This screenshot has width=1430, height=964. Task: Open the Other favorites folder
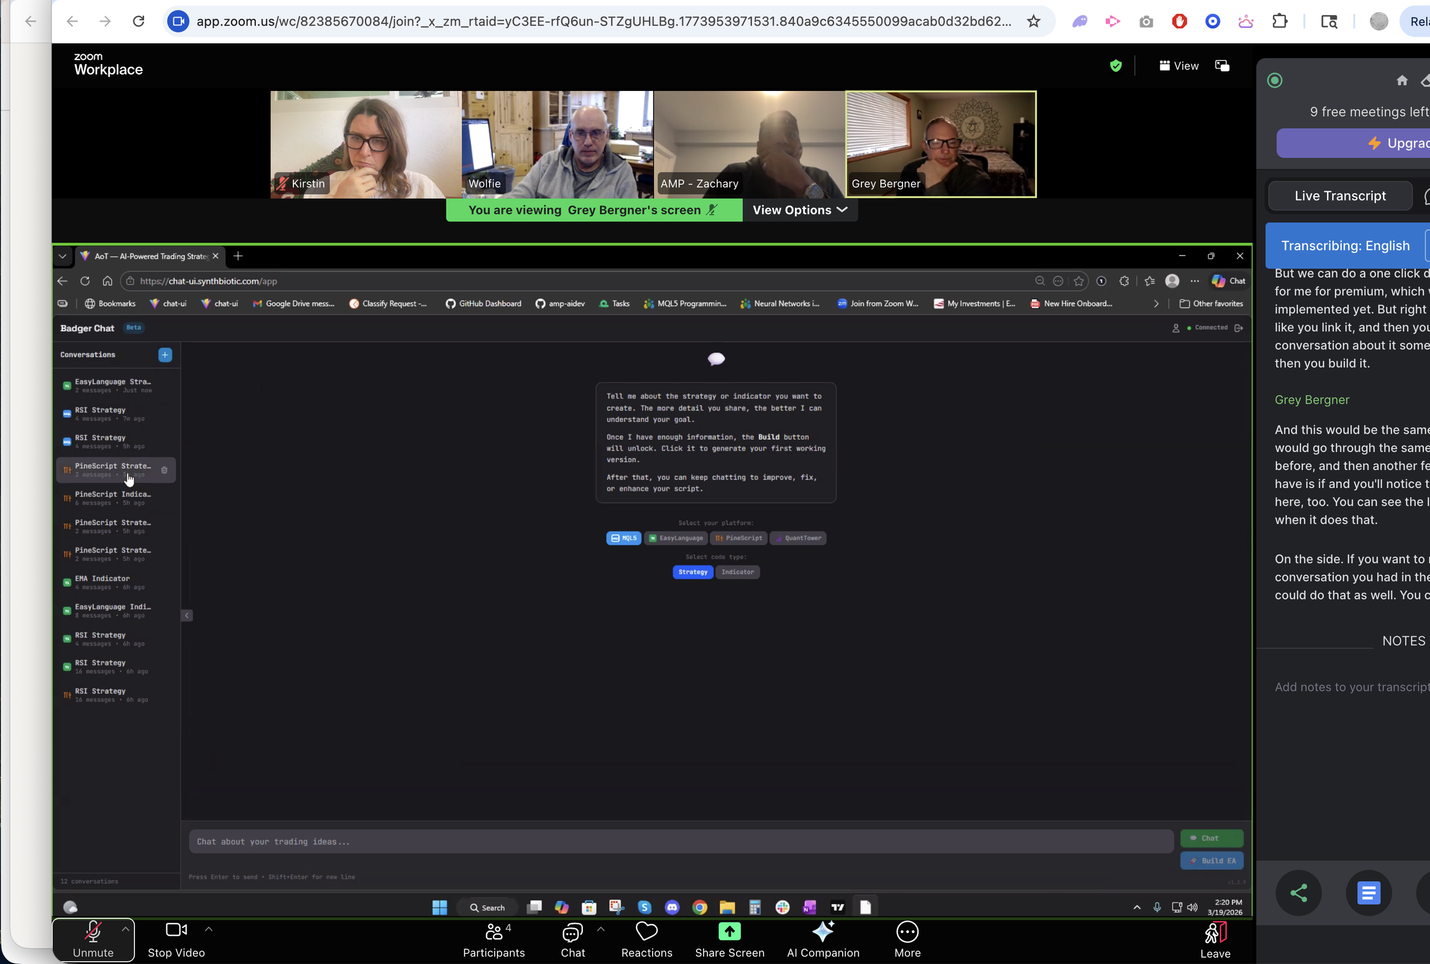[x=1211, y=304]
